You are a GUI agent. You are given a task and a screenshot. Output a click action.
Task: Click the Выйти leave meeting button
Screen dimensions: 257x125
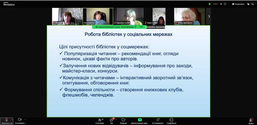tap(251, 120)
